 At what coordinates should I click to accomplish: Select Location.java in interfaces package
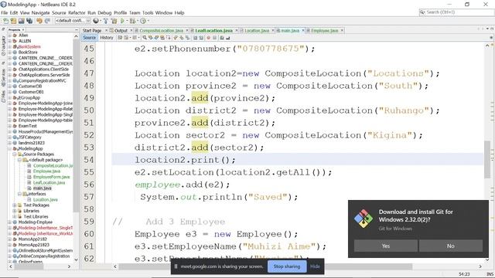point(45,199)
